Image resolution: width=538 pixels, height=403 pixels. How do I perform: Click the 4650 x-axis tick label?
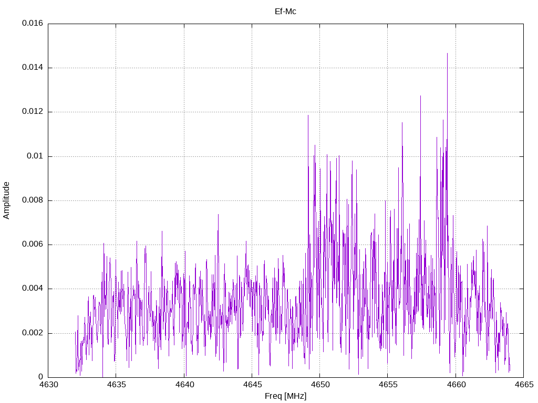[320, 385]
